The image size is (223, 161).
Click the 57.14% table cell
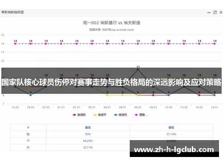tap(171, 134)
